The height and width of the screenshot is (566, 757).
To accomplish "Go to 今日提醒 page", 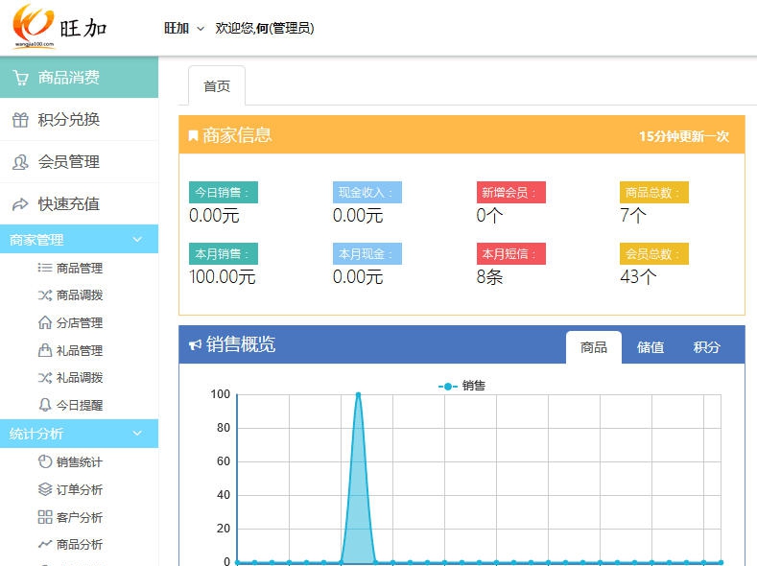I will (80, 406).
